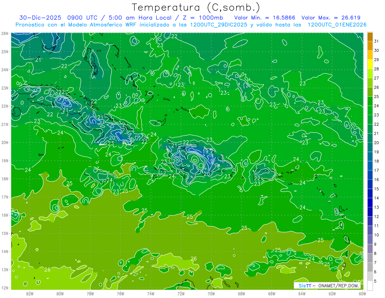
Task: Click the blue swatch between 16 and 17
Action: pyautogui.click(x=370, y=175)
